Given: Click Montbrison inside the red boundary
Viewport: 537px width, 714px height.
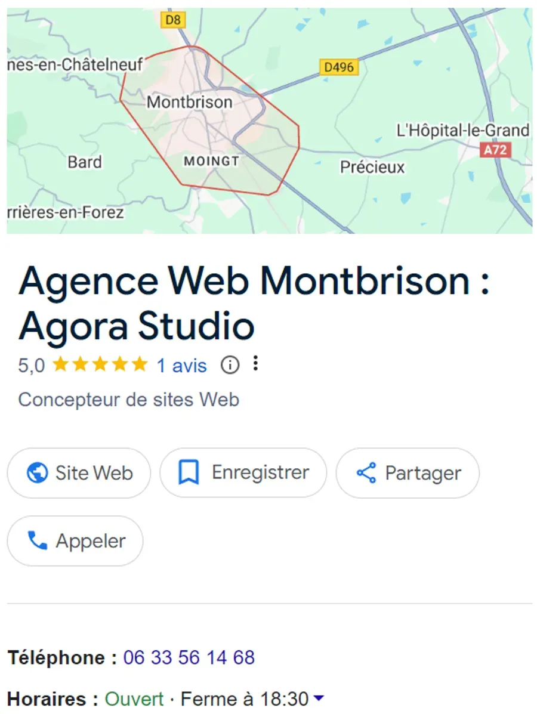Looking at the screenshot, I should 190,102.
